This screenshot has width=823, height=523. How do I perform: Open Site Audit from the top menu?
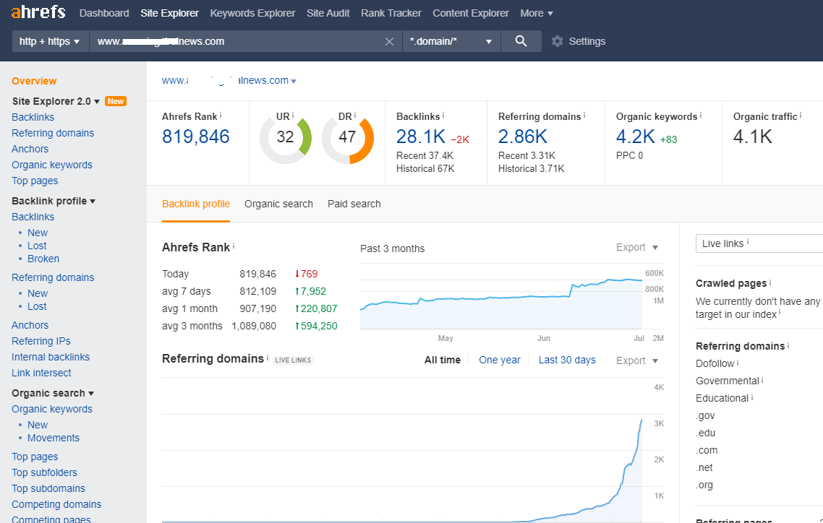tap(328, 13)
